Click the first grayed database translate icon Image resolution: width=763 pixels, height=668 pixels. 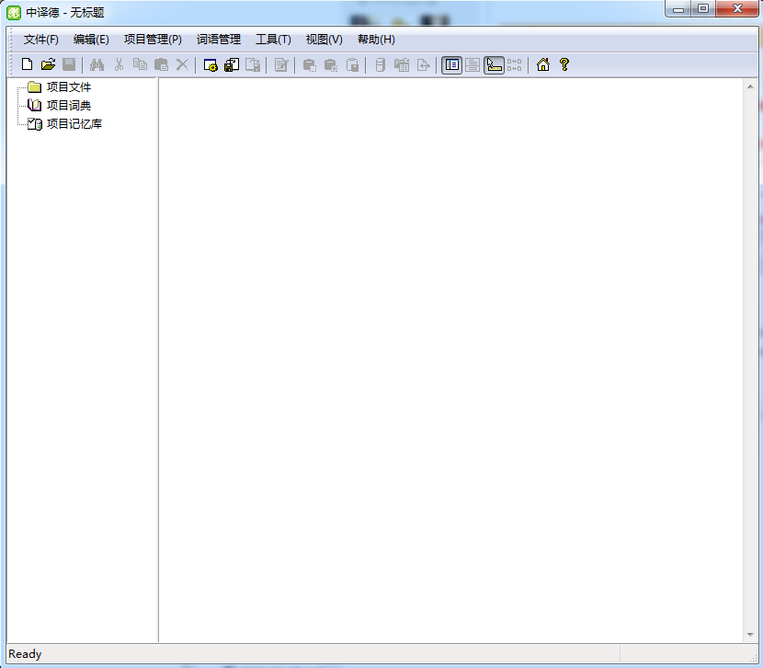[310, 64]
